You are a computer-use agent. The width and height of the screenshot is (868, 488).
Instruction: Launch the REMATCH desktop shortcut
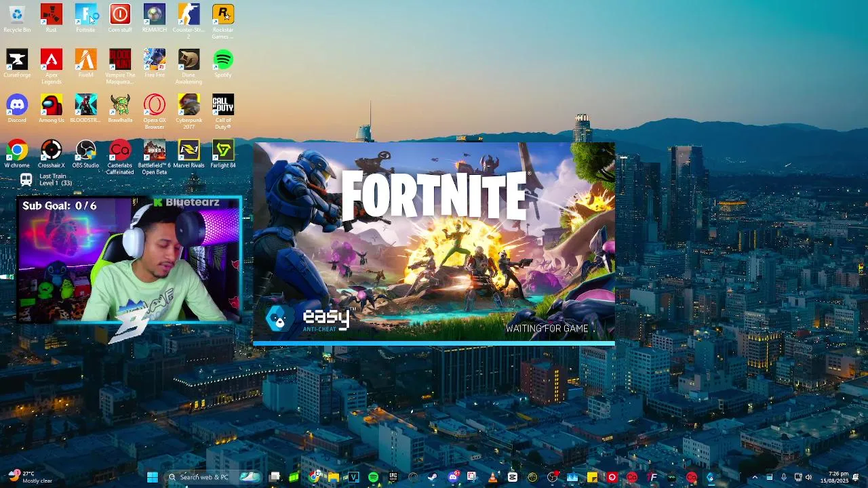(x=154, y=18)
